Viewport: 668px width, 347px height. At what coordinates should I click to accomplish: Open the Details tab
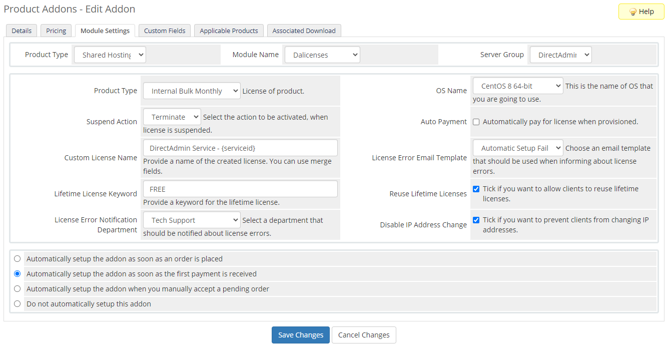[x=22, y=31]
